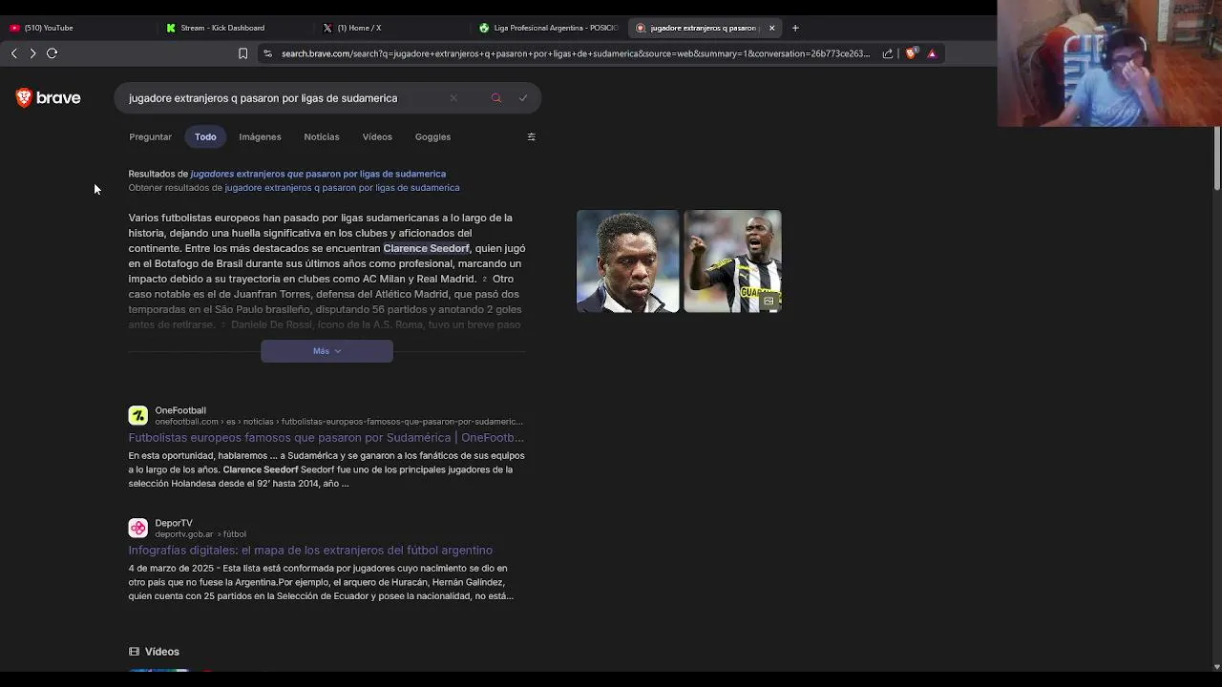This screenshot has height=687, width=1222.
Task: Open search filter settings icon
Action: 532,136
